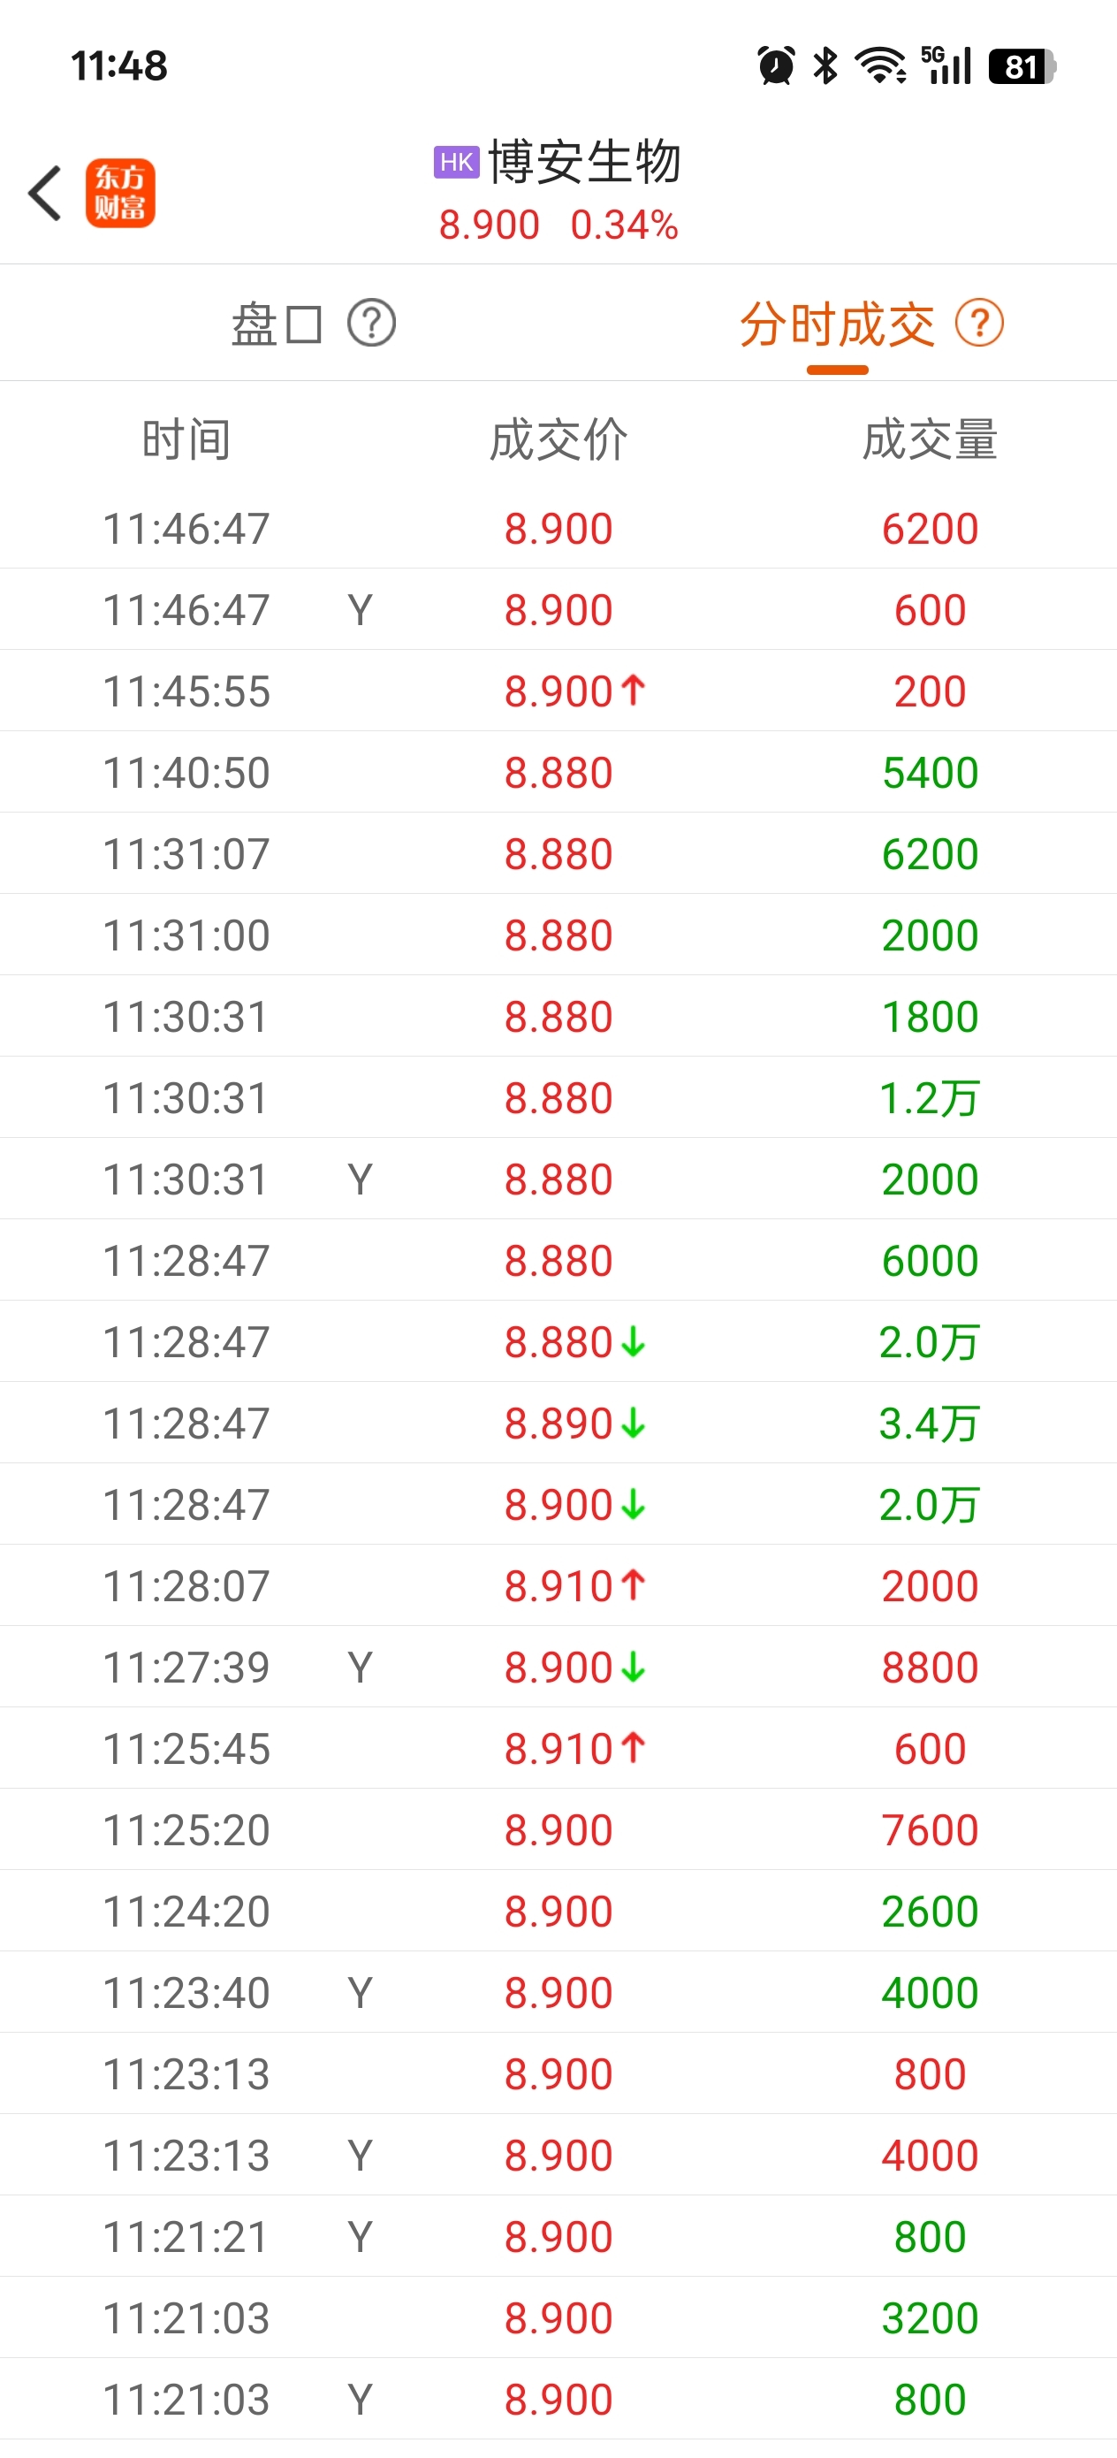Open the 东方财富 app logo

pyautogui.click(x=120, y=194)
